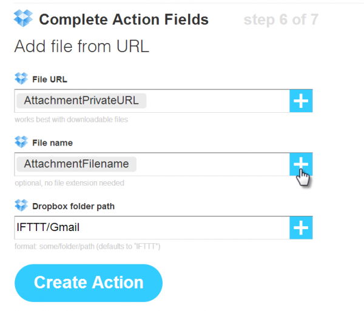
Task: Select the AttachmentFilename ingredient chip
Action: pos(76,164)
